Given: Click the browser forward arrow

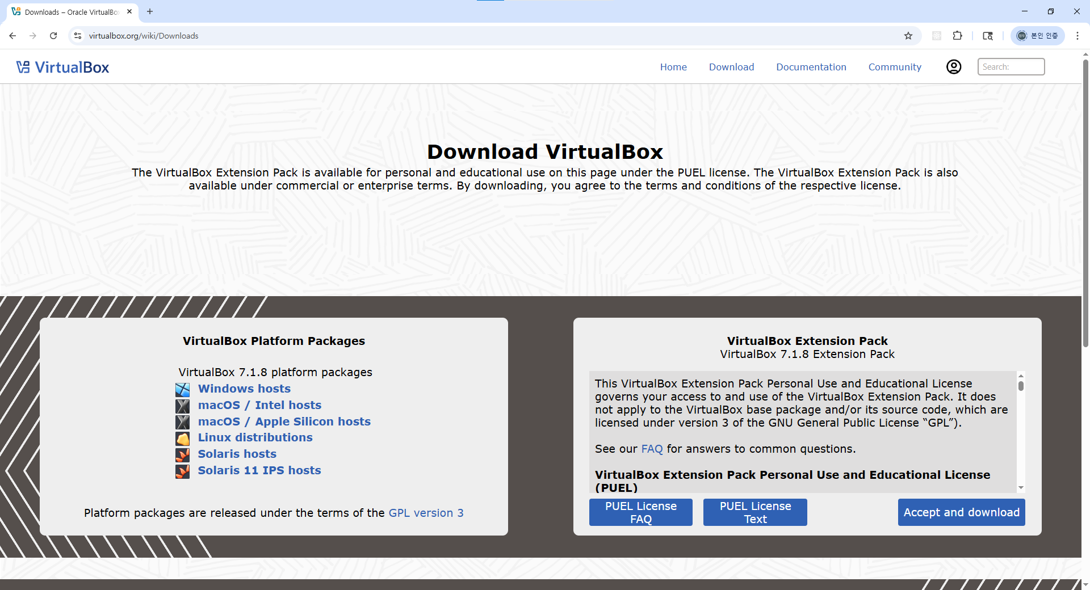Looking at the screenshot, I should click(33, 36).
